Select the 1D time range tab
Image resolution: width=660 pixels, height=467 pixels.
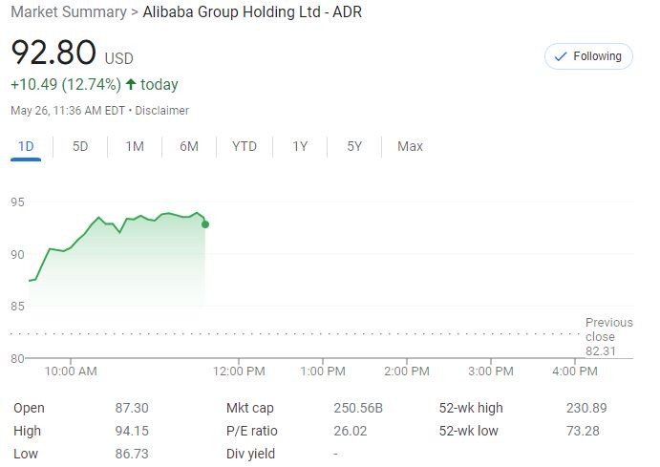[26, 146]
